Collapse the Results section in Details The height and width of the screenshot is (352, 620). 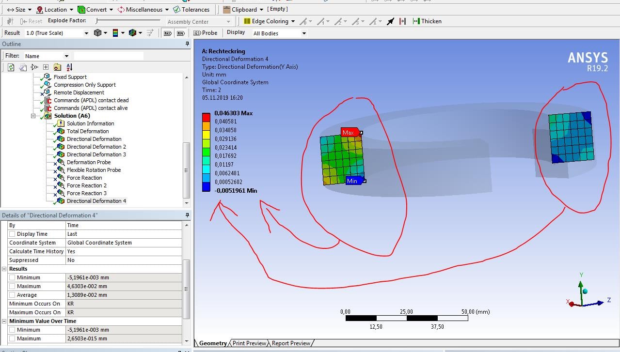pos(4,269)
